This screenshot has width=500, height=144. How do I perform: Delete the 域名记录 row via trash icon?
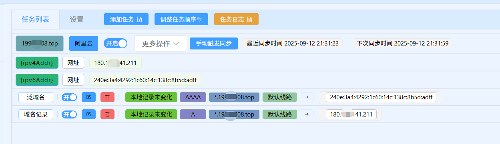pos(107,114)
